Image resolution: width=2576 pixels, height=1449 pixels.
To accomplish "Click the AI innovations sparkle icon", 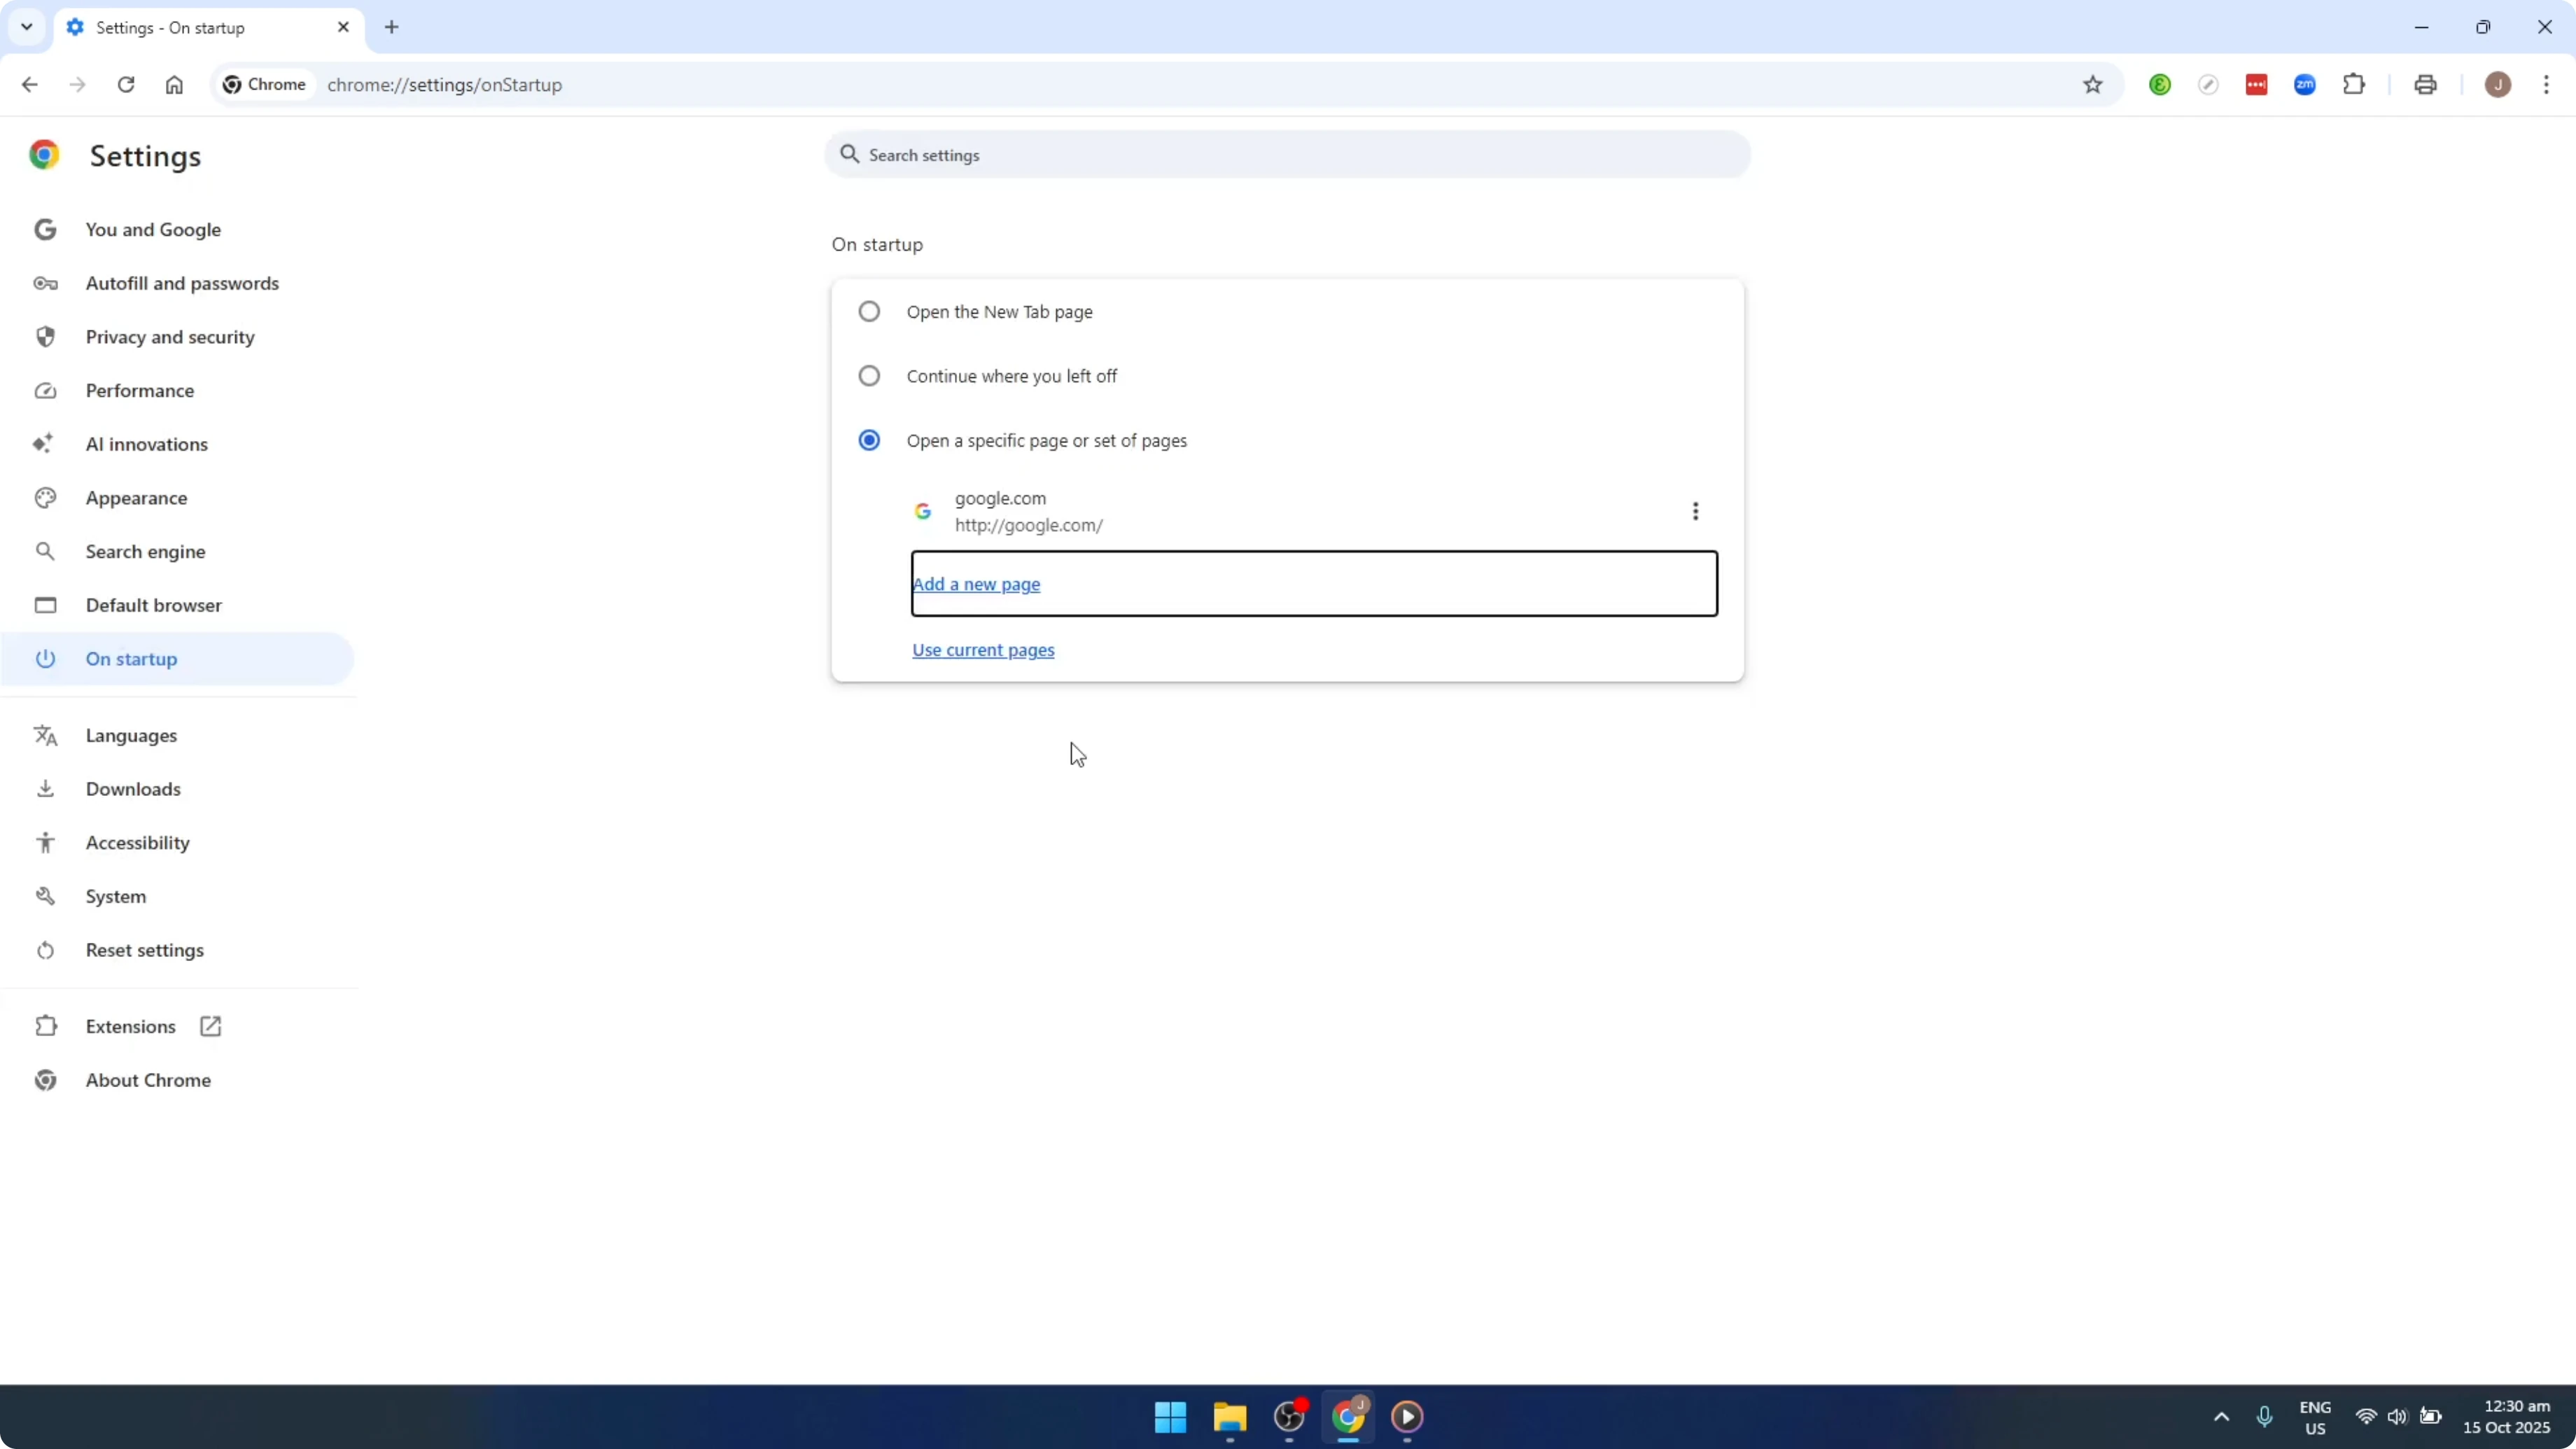I will pyautogui.click(x=45, y=444).
